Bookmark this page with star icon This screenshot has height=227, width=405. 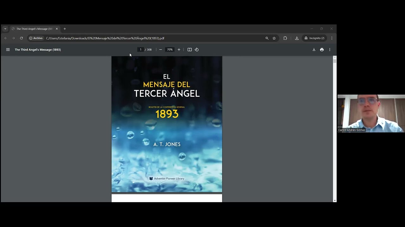click(x=274, y=38)
